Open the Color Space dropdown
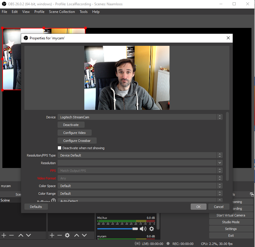This screenshot has height=247, width=255. point(140,186)
